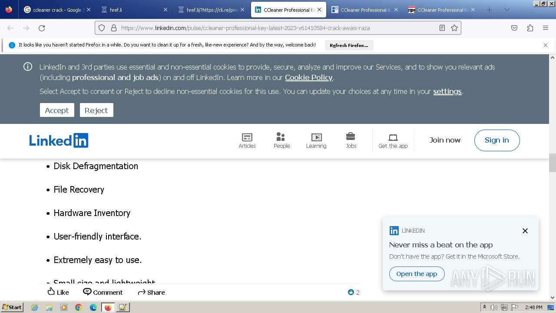Go back with the browser back arrow
The height and width of the screenshot is (313, 556).
tap(10, 28)
